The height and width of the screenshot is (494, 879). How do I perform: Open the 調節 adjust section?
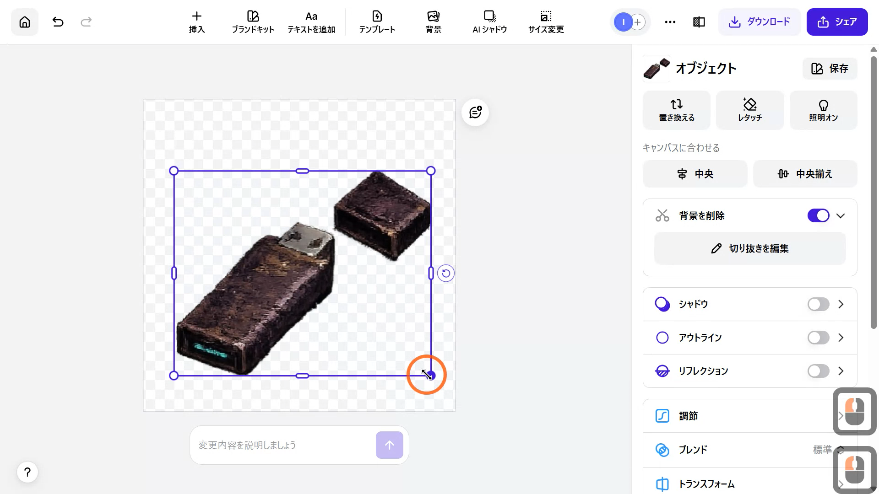749,416
